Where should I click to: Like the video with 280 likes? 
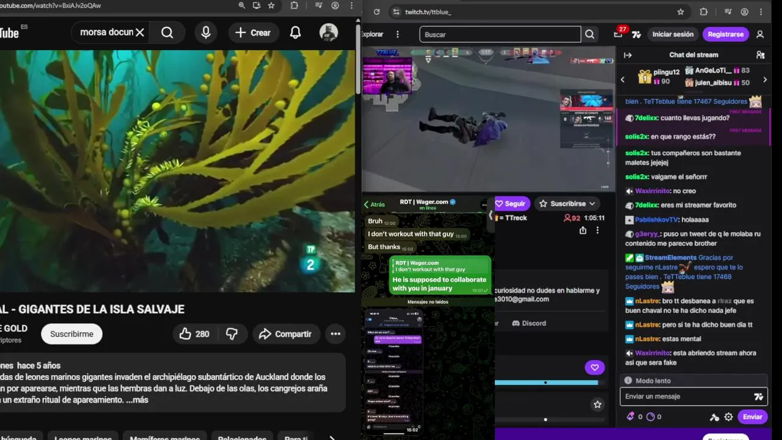[194, 334]
